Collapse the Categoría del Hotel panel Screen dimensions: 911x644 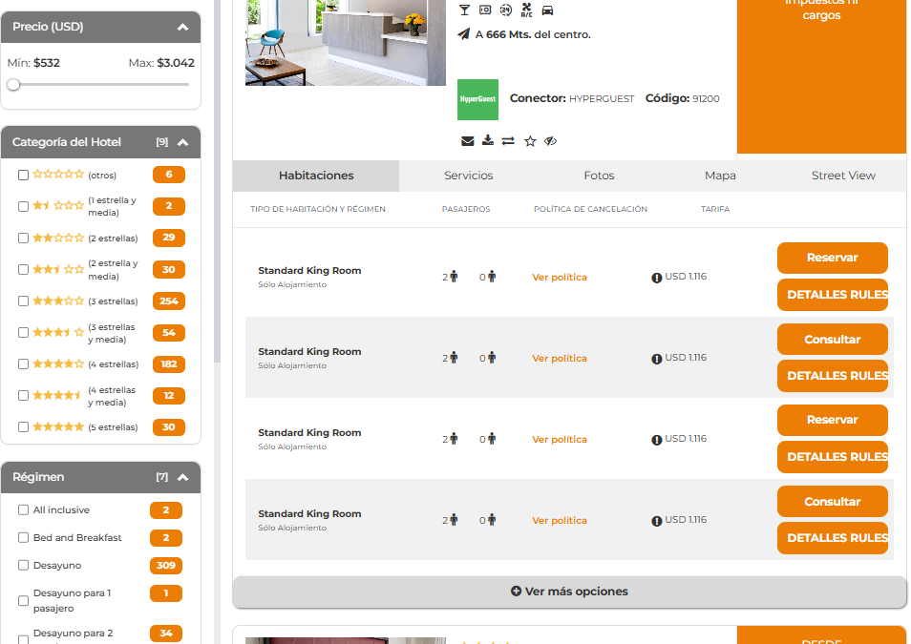tap(182, 142)
